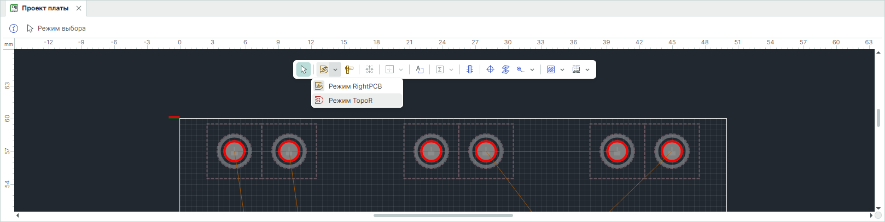Click the red-and-blue layer transition icon
Screen dimensions: 885x222
click(505, 69)
